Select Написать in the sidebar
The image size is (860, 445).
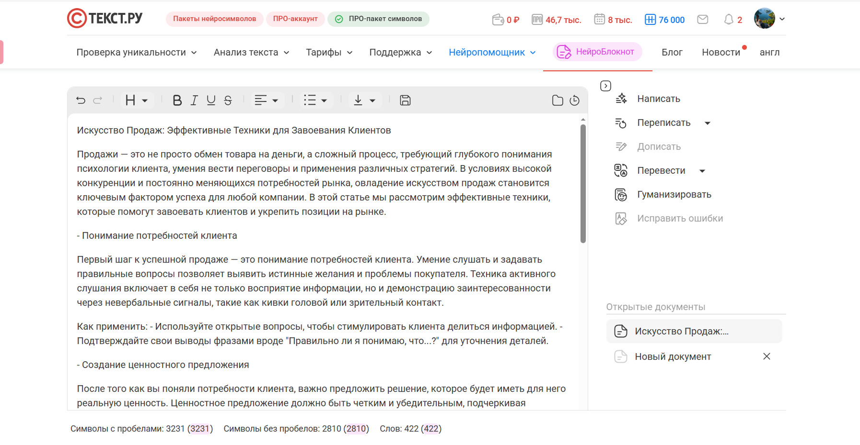(658, 99)
